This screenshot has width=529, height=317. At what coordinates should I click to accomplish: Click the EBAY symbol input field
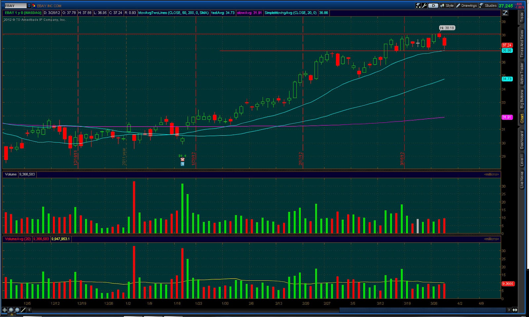[16, 6]
